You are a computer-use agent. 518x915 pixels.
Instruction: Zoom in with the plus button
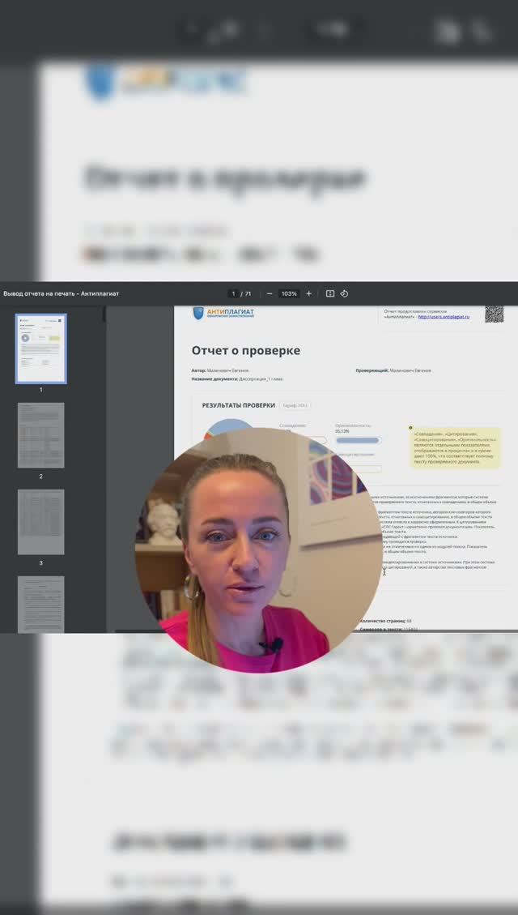point(309,293)
